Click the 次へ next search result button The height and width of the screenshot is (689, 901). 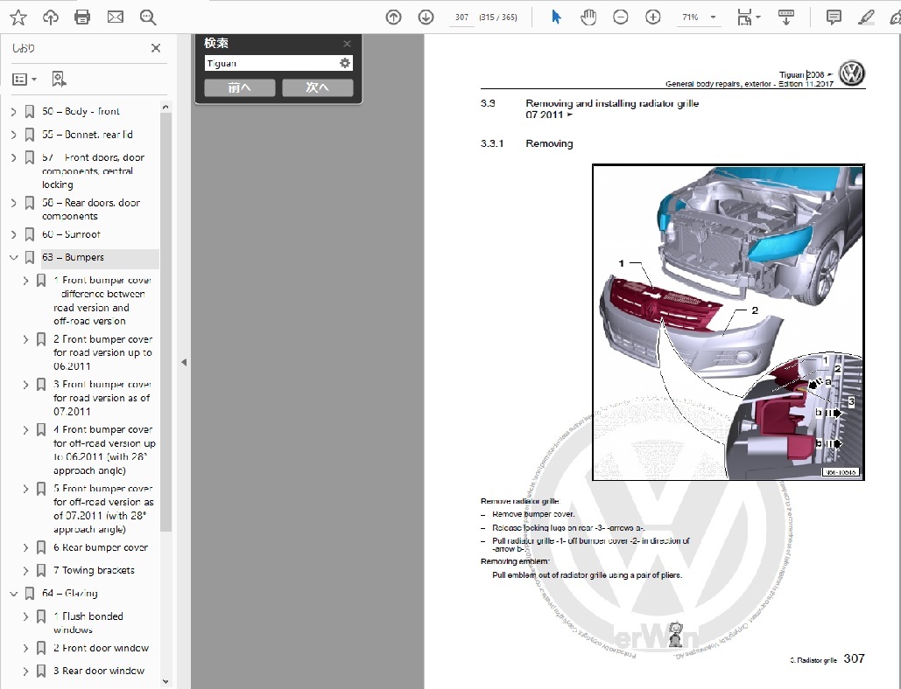click(317, 87)
